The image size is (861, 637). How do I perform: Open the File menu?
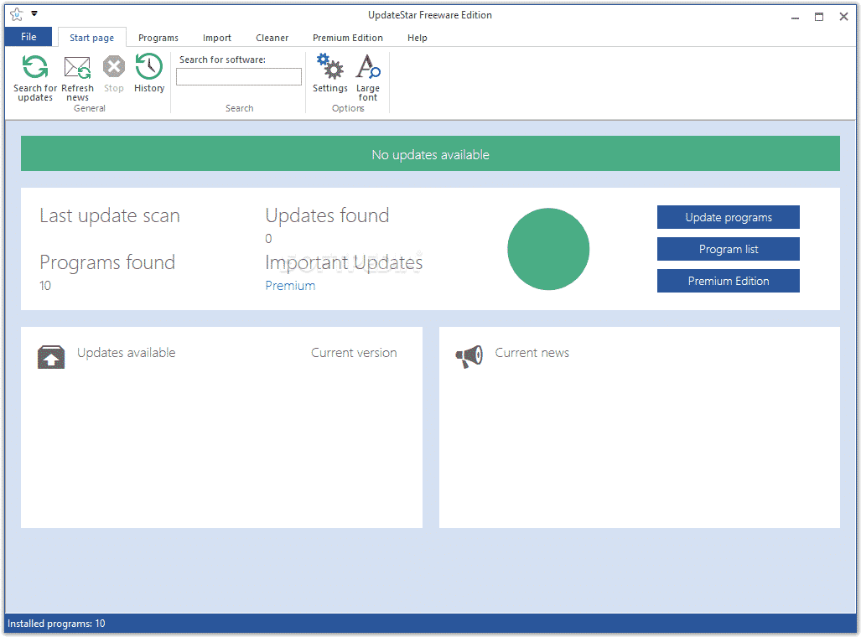pos(29,37)
